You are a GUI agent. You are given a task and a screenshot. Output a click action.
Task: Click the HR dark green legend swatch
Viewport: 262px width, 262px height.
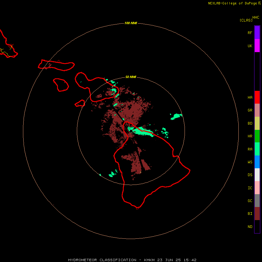(257, 136)
